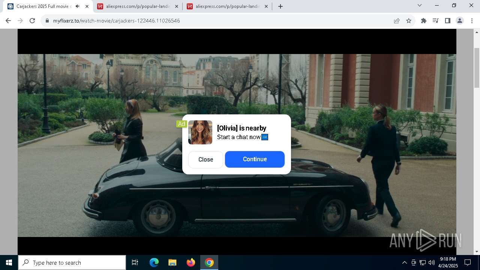The height and width of the screenshot is (270, 480).
Task: Open the Chrome extensions puzzle icon
Action: coord(424,21)
